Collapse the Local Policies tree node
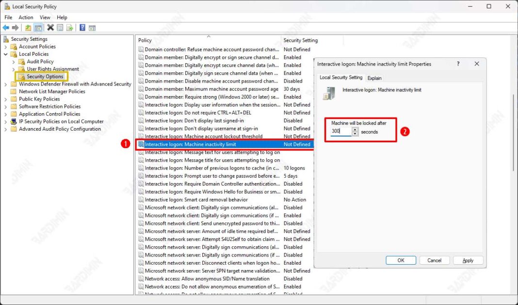The image size is (518, 305). click(x=6, y=54)
